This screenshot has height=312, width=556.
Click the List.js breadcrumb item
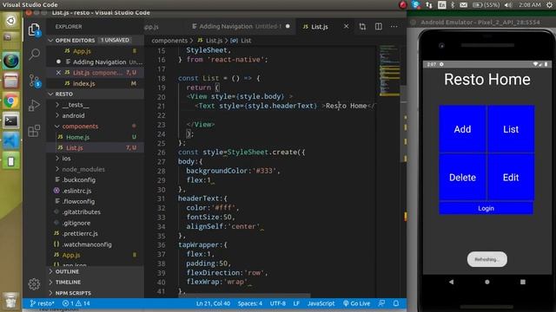pyautogui.click(x=210, y=41)
